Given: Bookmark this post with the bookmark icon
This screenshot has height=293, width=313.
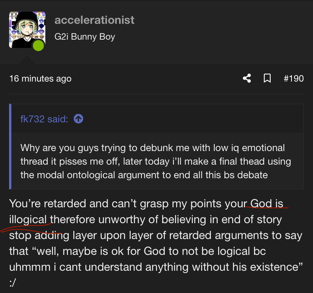Looking at the screenshot, I should click(x=267, y=79).
